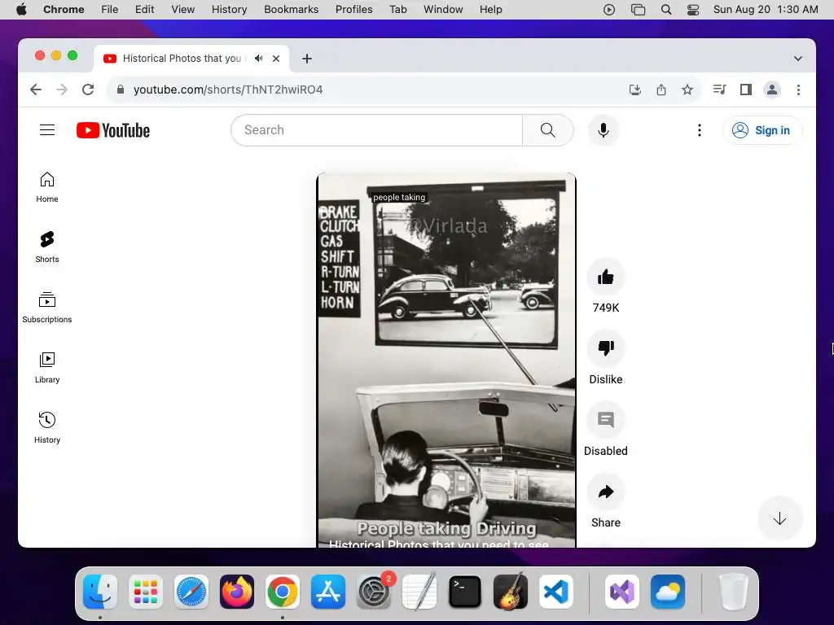Screen dimensions: 834x625
Task: Open the Bookmarks menu
Action: [x=291, y=10]
